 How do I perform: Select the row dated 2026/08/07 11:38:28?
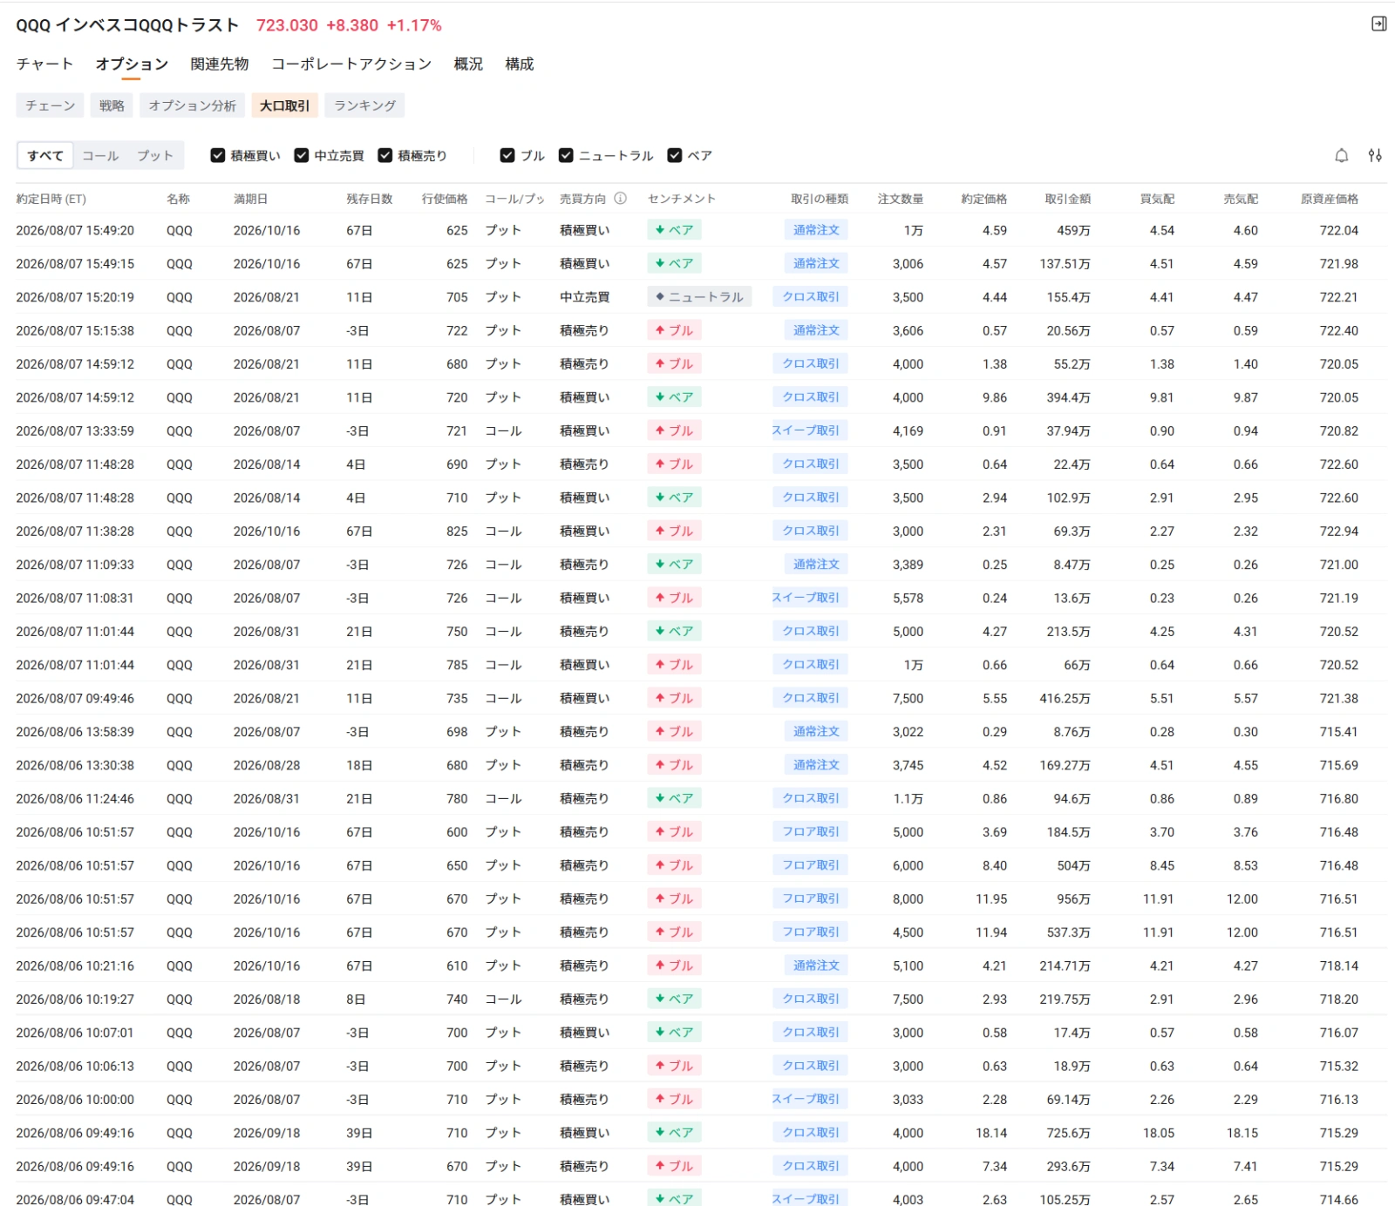click(701, 531)
